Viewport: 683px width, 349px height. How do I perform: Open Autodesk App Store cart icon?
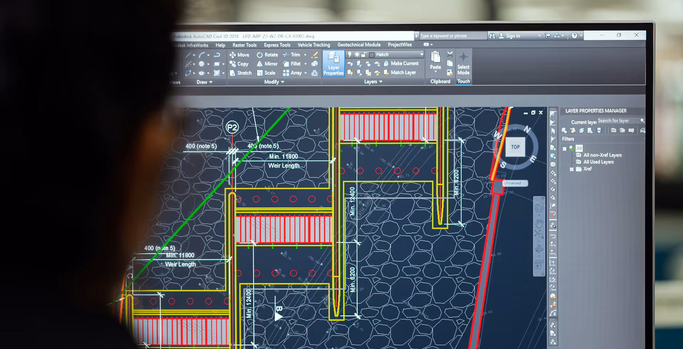point(547,35)
